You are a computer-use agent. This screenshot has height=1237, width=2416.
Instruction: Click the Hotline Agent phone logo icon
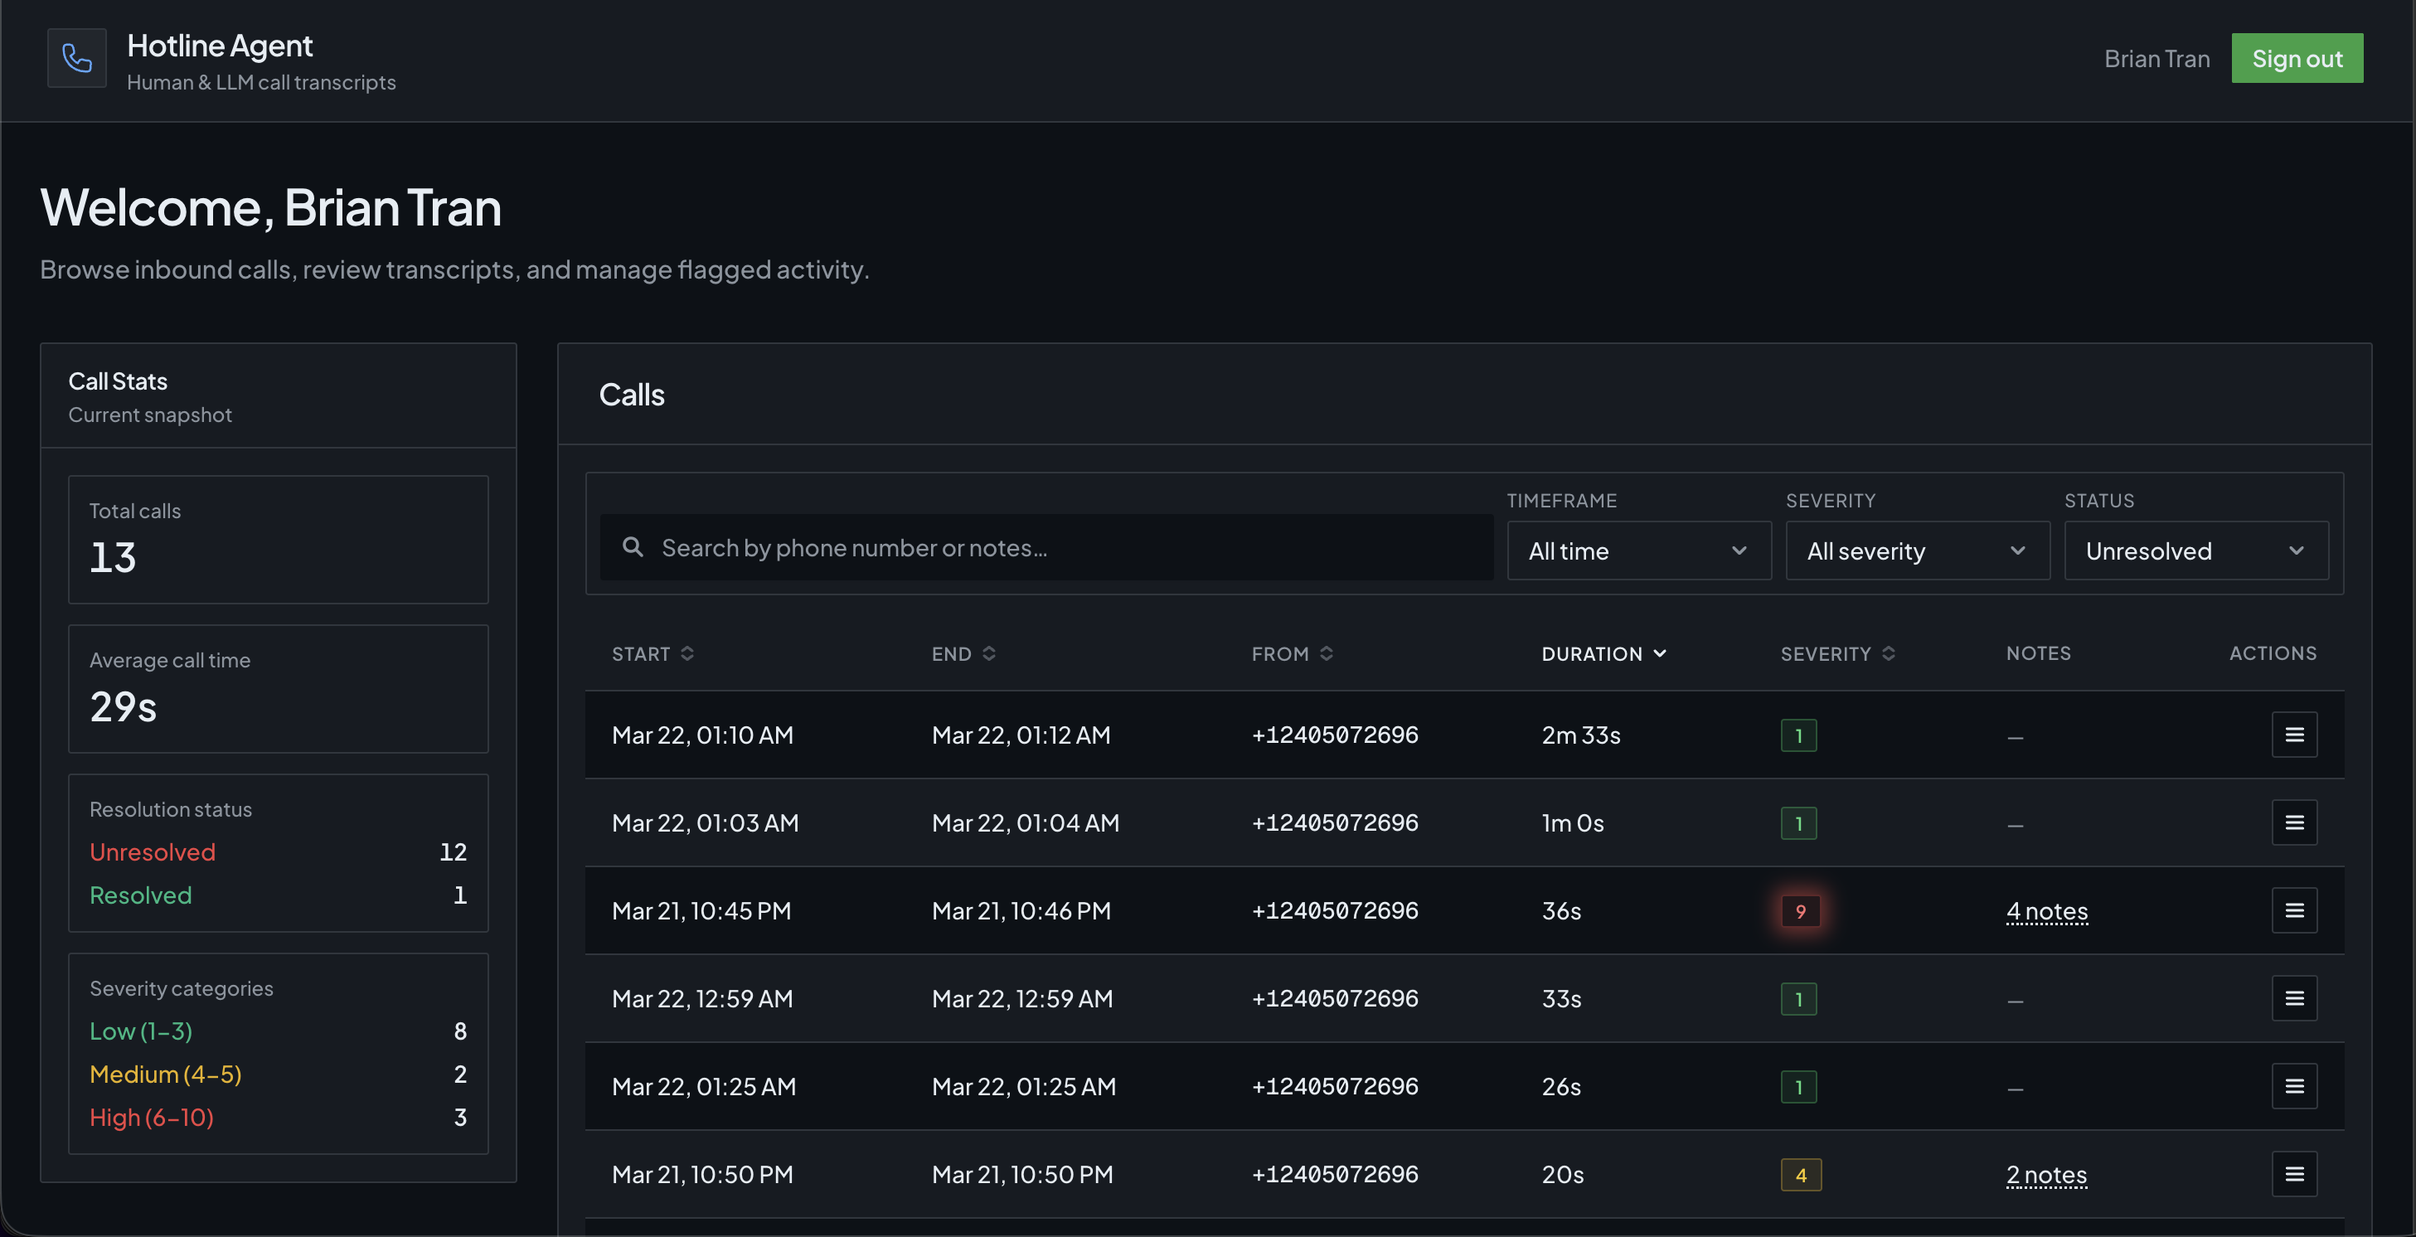pyautogui.click(x=77, y=58)
